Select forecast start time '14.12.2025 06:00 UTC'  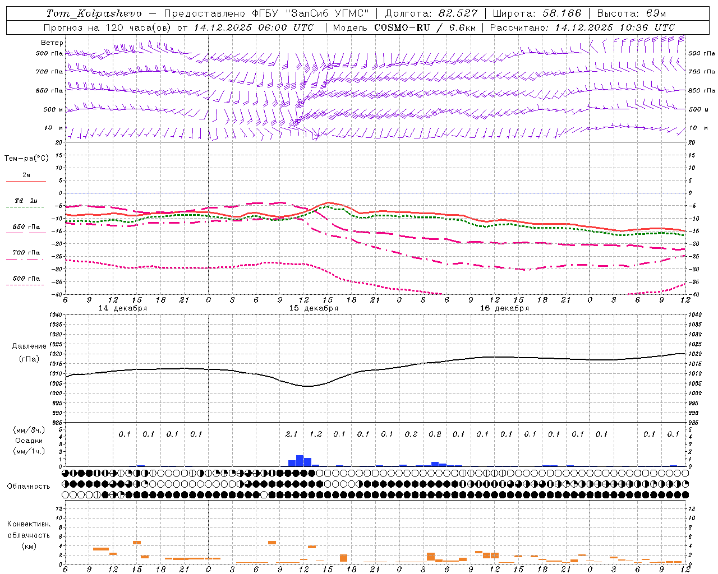tap(254, 27)
